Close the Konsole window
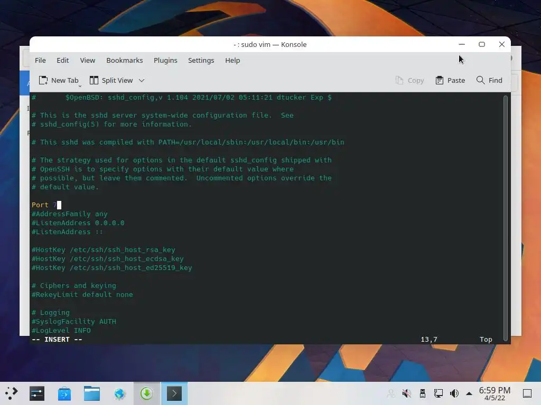 tap(502, 44)
